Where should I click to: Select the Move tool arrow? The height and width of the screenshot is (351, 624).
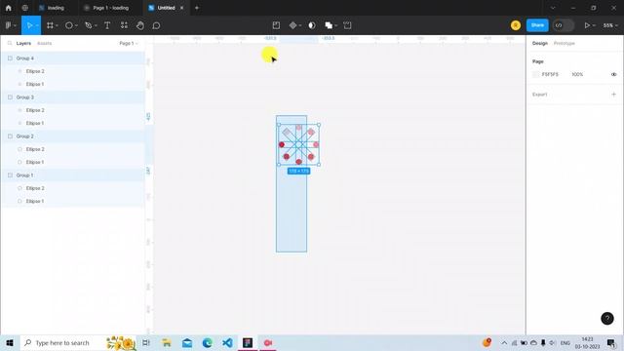pyautogui.click(x=29, y=25)
